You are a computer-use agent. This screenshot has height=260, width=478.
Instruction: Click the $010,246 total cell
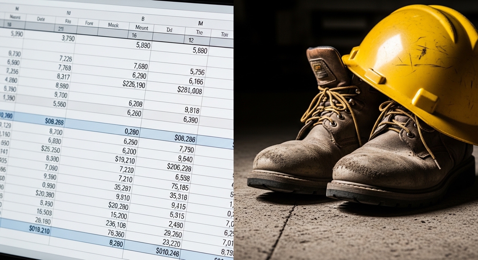(x=167, y=252)
